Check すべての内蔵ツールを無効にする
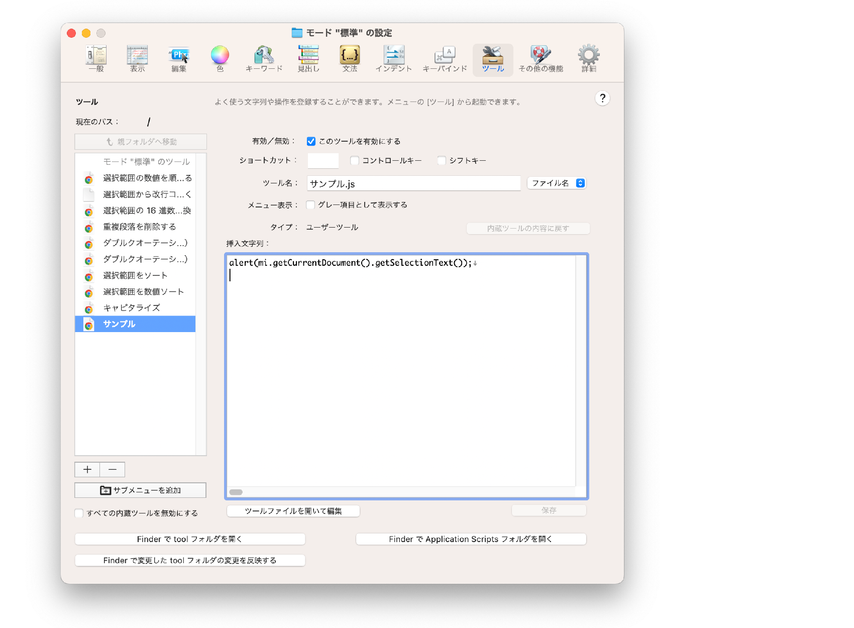 (79, 513)
